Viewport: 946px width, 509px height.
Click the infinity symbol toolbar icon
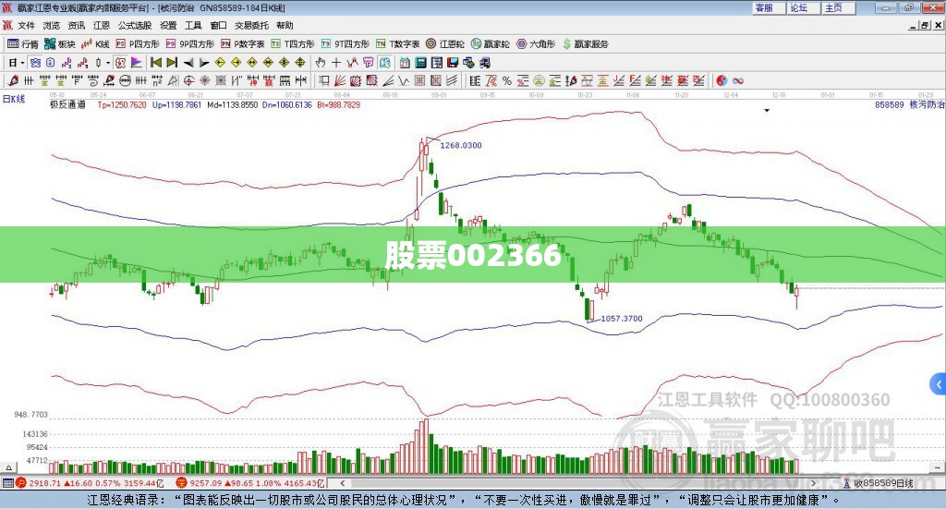pos(738,80)
